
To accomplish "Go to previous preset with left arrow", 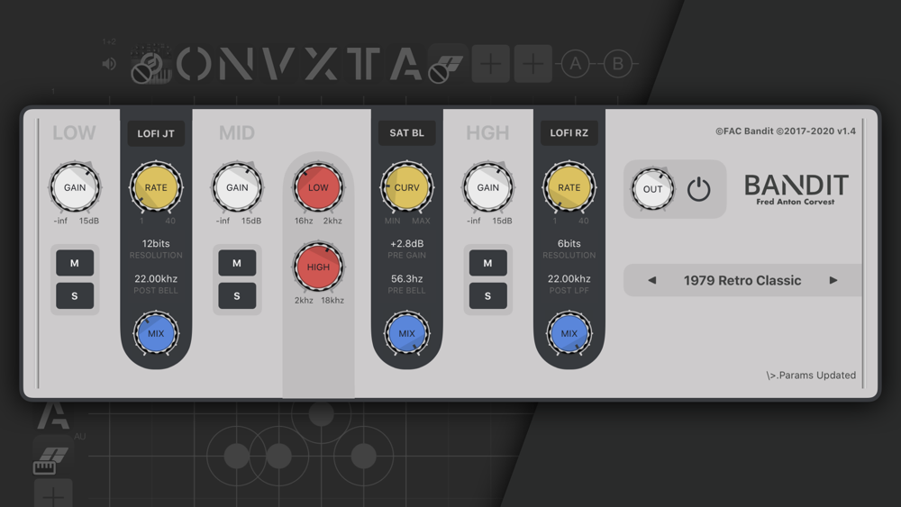I will (651, 280).
